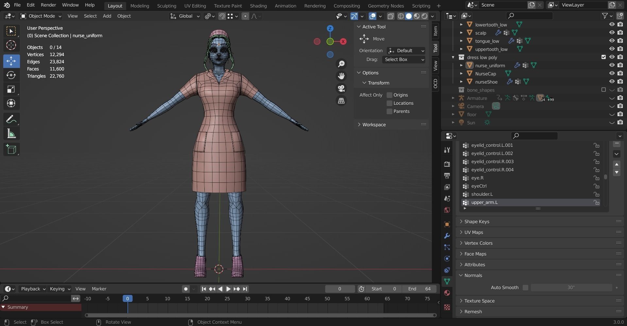627x326 pixels.
Task: Enable Affect Only Locations checkbox
Action: 389,103
